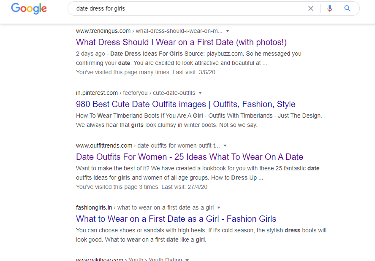The height and width of the screenshot is (261, 375).
Task: Click the www.outfittrends.com URL breadcrumb
Action: click(148, 145)
